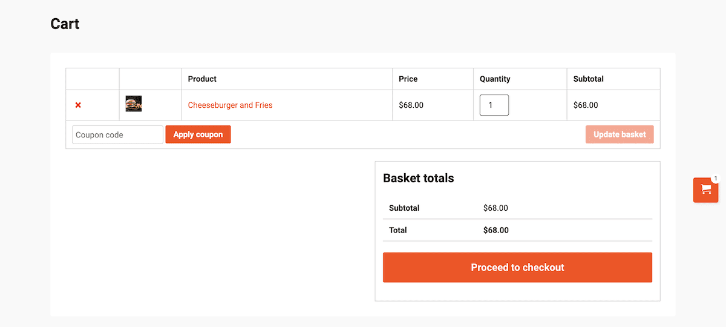Click the Cart page heading
The height and width of the screenshot is (327, 726).
click(65, 24)
